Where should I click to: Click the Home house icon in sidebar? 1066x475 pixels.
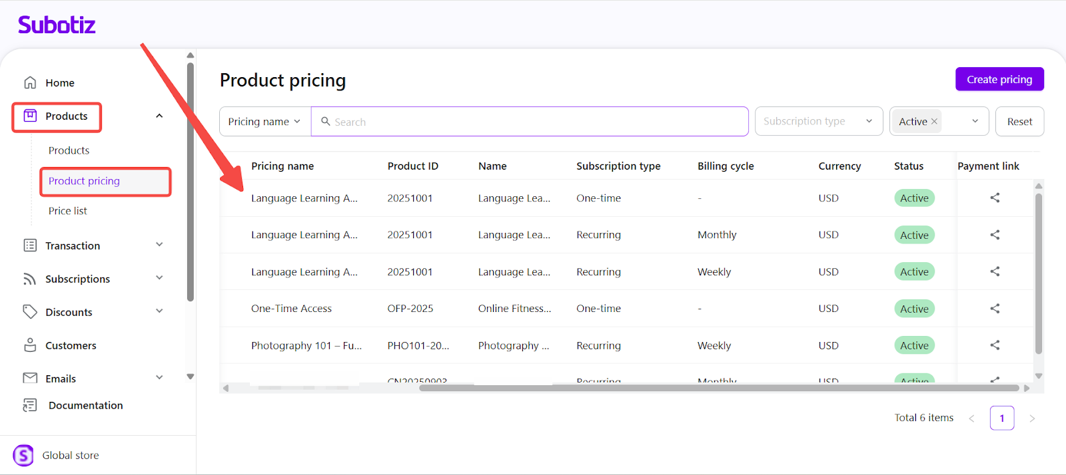30,82
